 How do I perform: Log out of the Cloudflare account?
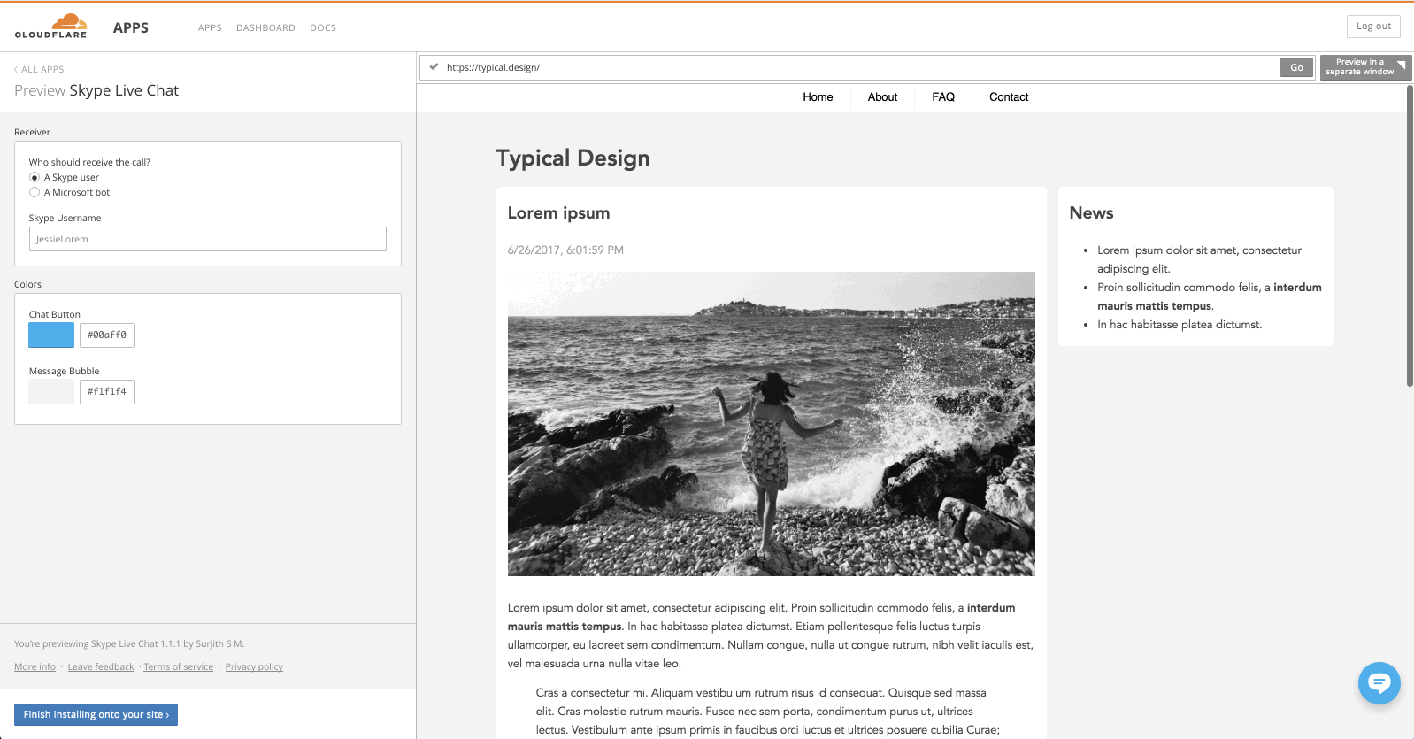coord(1372,27)
